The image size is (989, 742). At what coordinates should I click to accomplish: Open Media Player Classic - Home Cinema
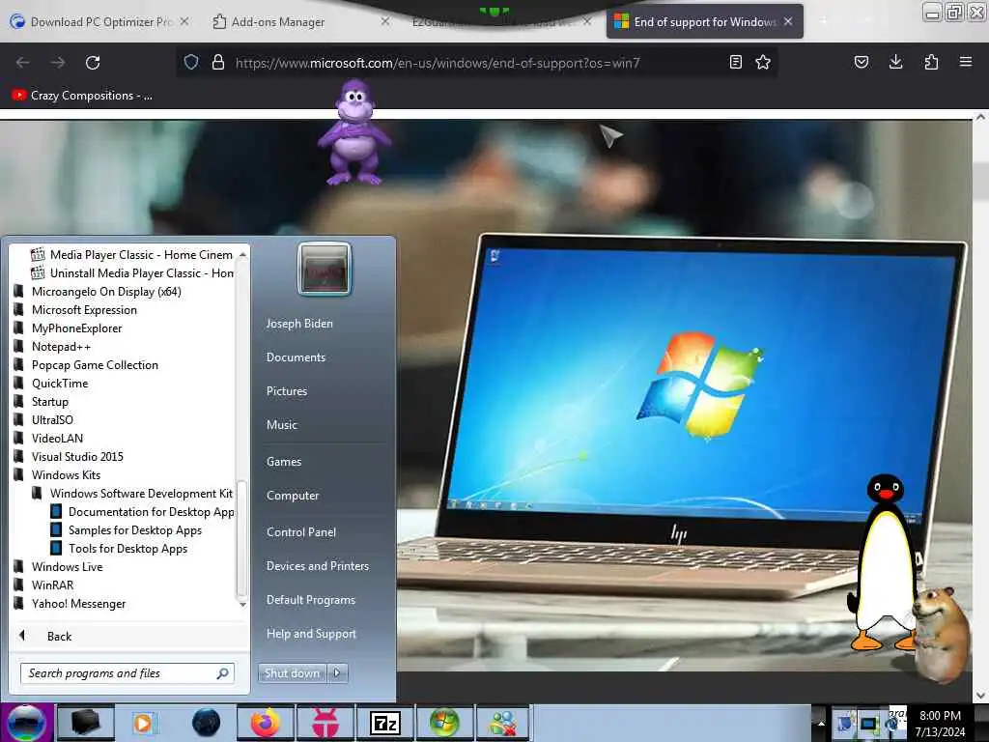[x=131, y=255]
